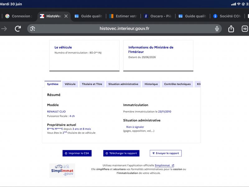
Task: Click the histovec.interieur.gouv.fr address bar
Action: (x=124, y=29)
